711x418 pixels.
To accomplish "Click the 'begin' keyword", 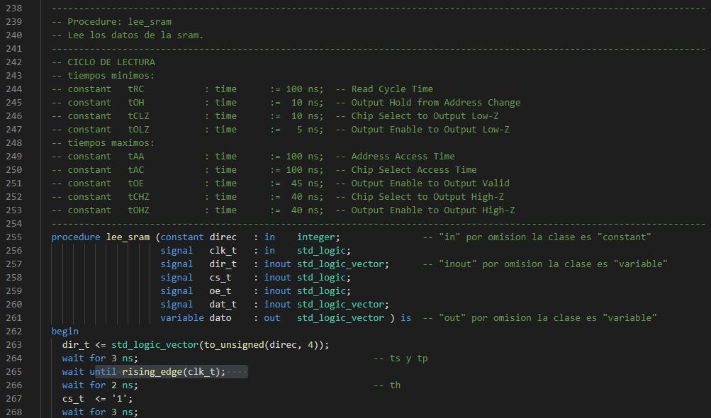I will point(65,332).
